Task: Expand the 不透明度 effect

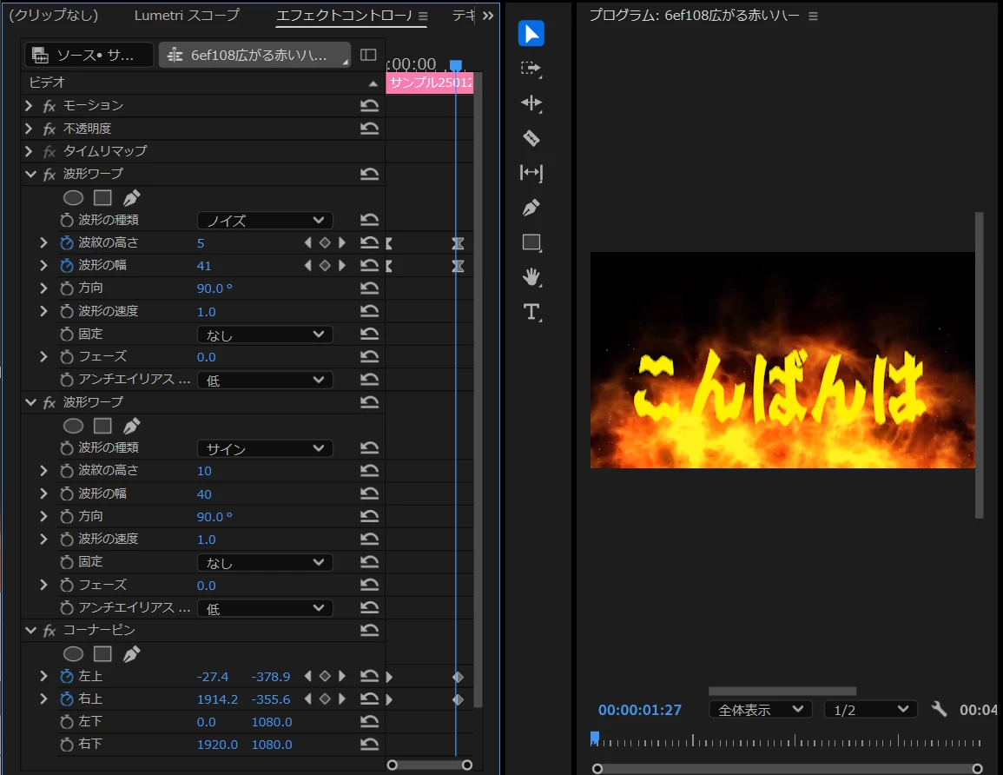Action: click(x=29, y=128)
